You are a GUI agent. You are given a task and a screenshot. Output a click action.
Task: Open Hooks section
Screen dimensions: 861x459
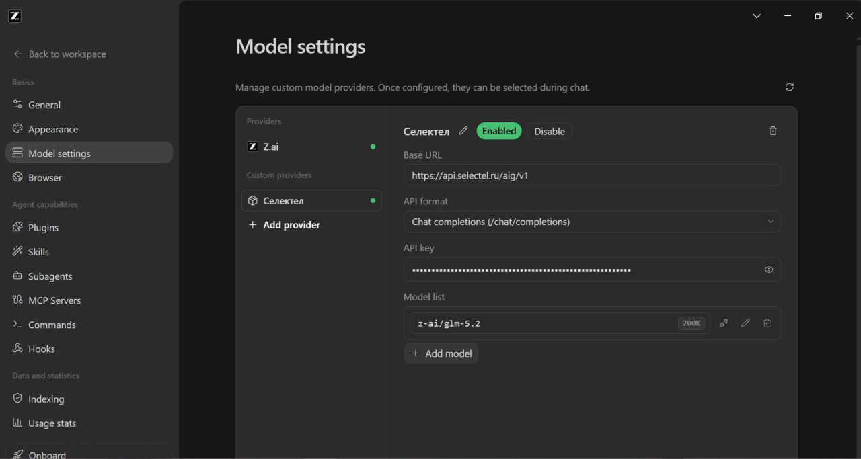89,349
